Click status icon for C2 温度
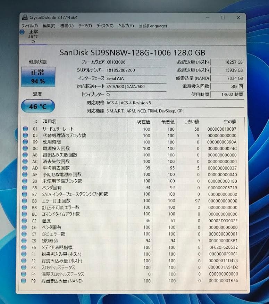 pos(24,221)
